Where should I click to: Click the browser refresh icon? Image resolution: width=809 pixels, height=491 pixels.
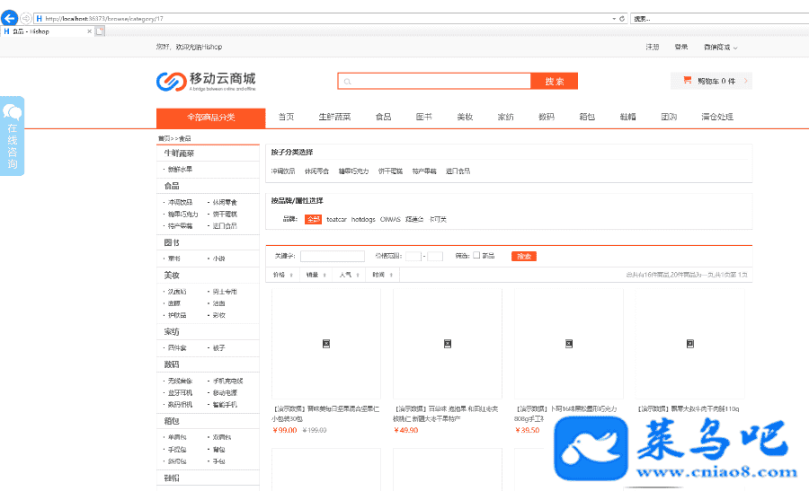coord(621,18)
